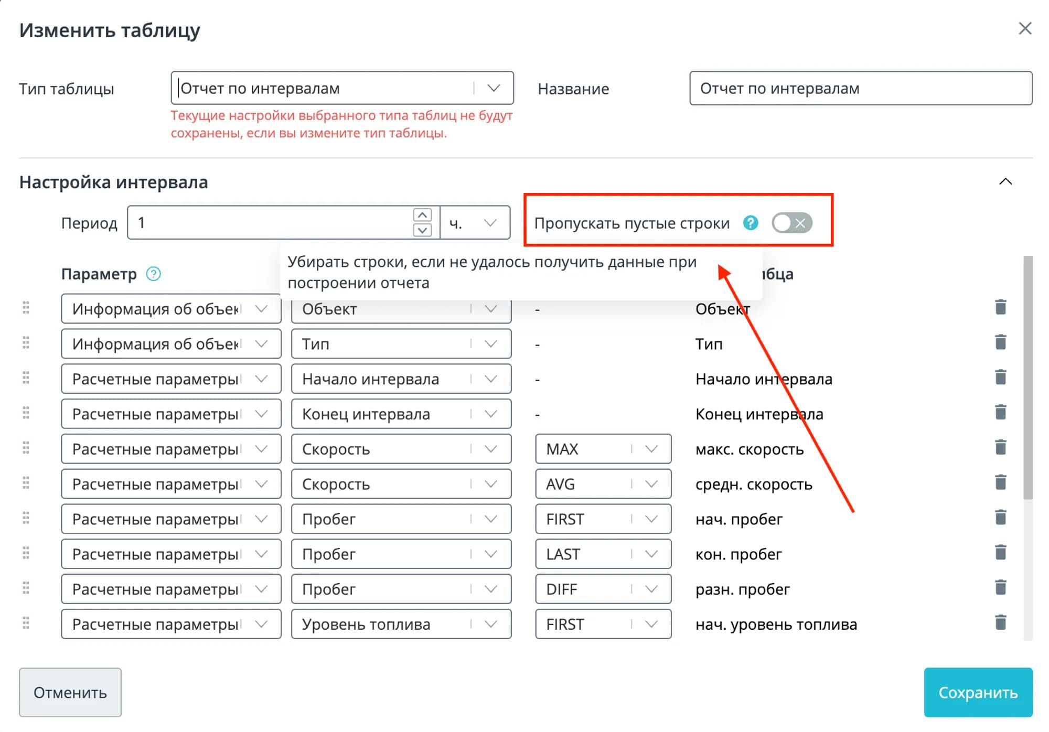This screenshot has width=1049, height=732.
Task: Remove the 'нач. пробег' row via trash icon
Action: [x=1000, y=518]
